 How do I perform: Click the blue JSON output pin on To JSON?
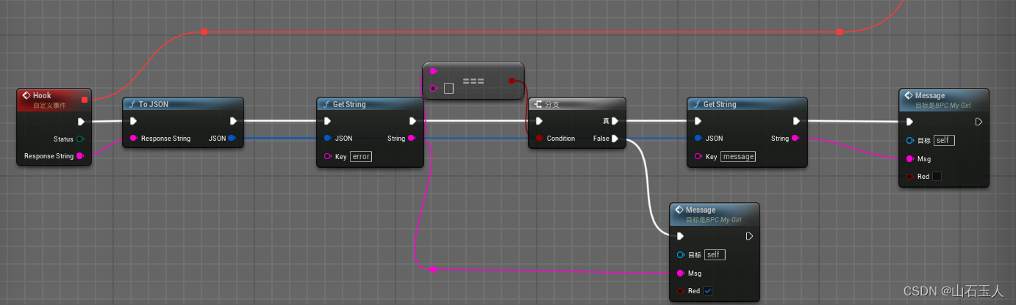[x=232, y=139]
